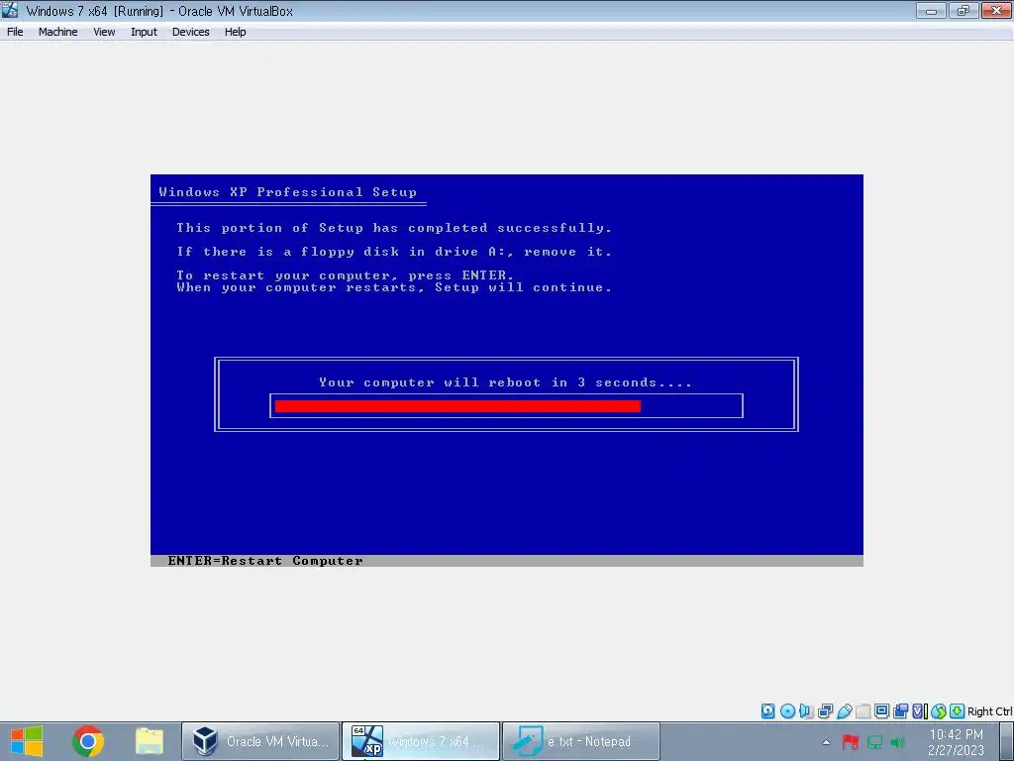The width and height of the screenshot is (1014, 761).
Task: Launch Google Chrome from the taskbar
Action: pyautogui.click(x=88, y=741)
